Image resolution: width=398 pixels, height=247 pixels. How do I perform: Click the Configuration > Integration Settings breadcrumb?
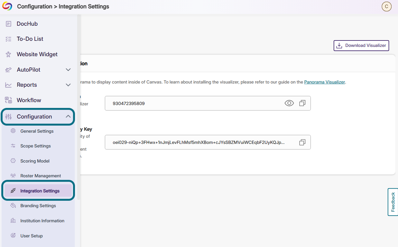click(x=63, y=6)
